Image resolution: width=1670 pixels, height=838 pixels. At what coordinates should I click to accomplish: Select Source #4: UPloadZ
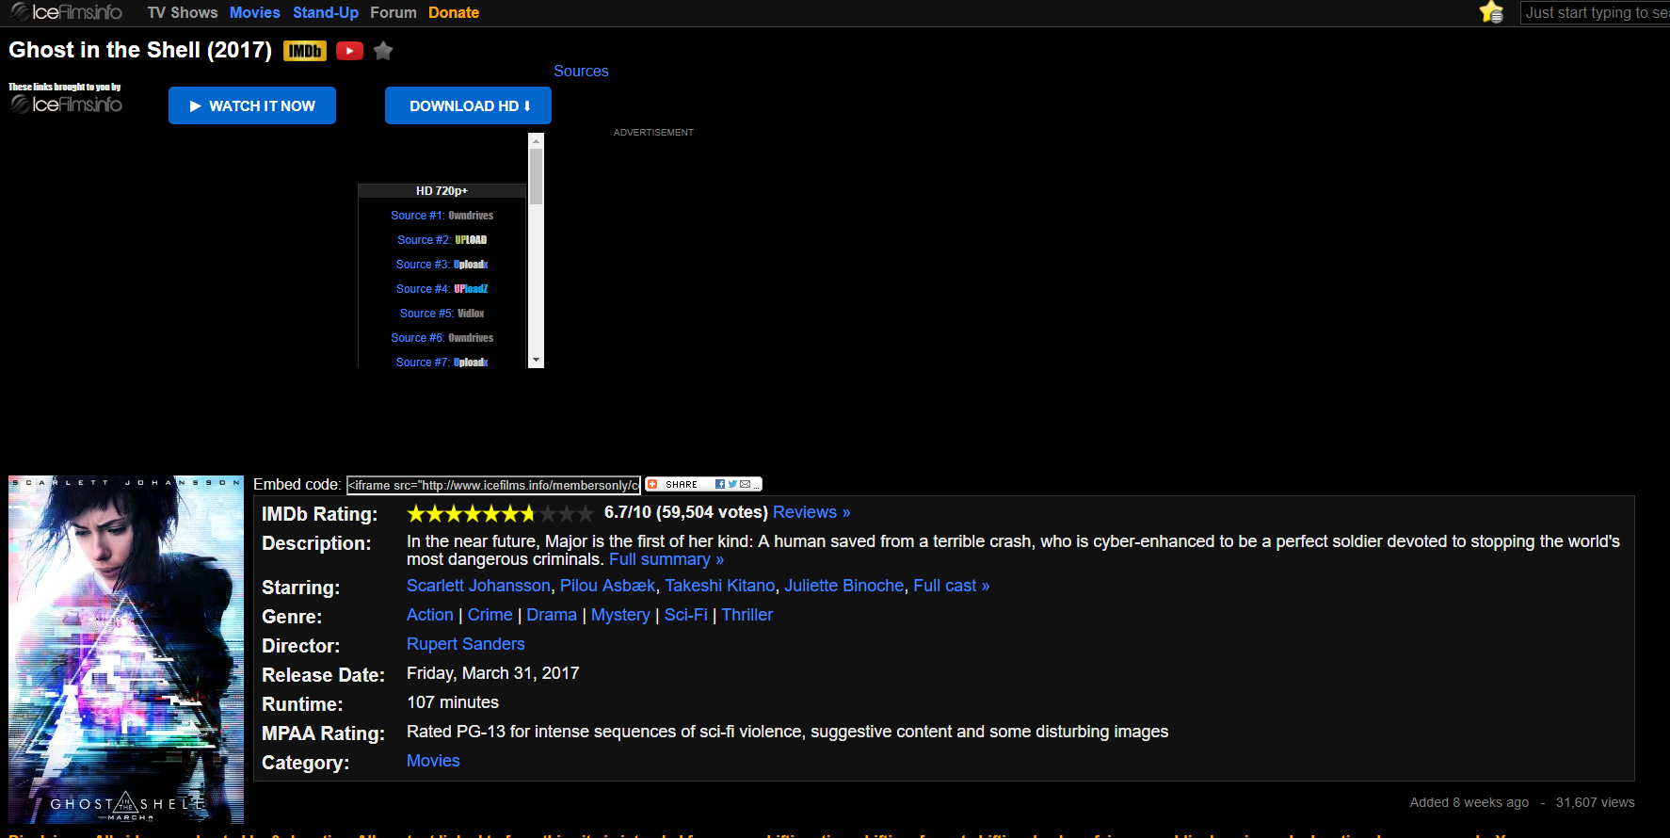coord(442,289)
